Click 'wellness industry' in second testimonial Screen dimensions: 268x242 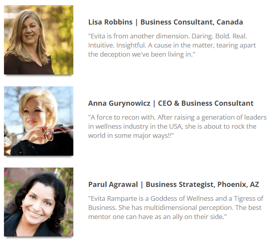122,127
